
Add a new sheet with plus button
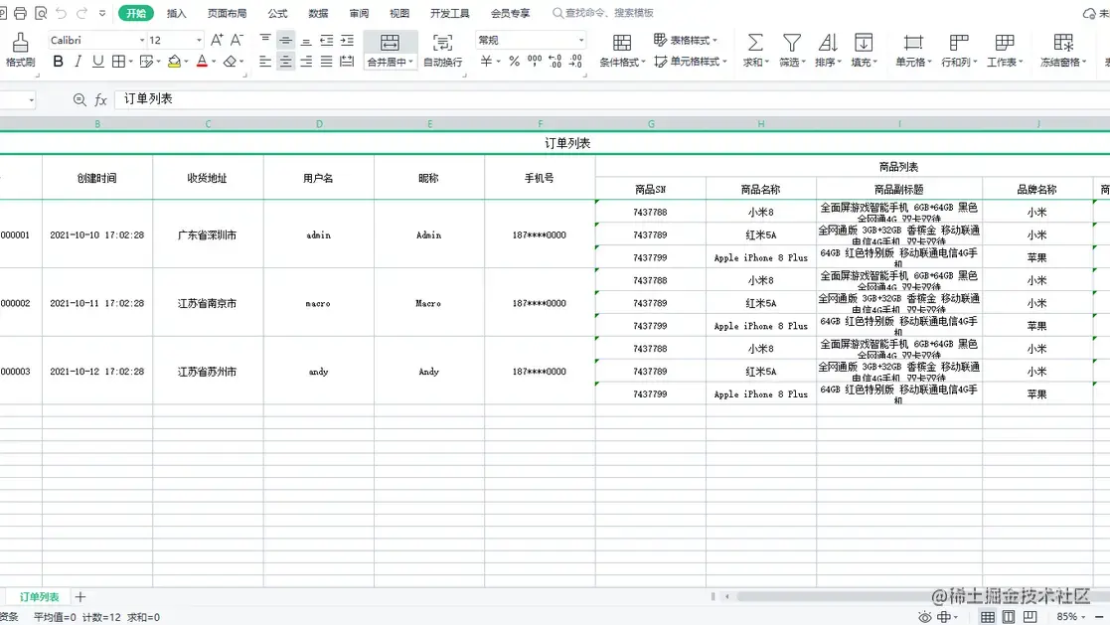pyautogui.click(x=79, y=597)
